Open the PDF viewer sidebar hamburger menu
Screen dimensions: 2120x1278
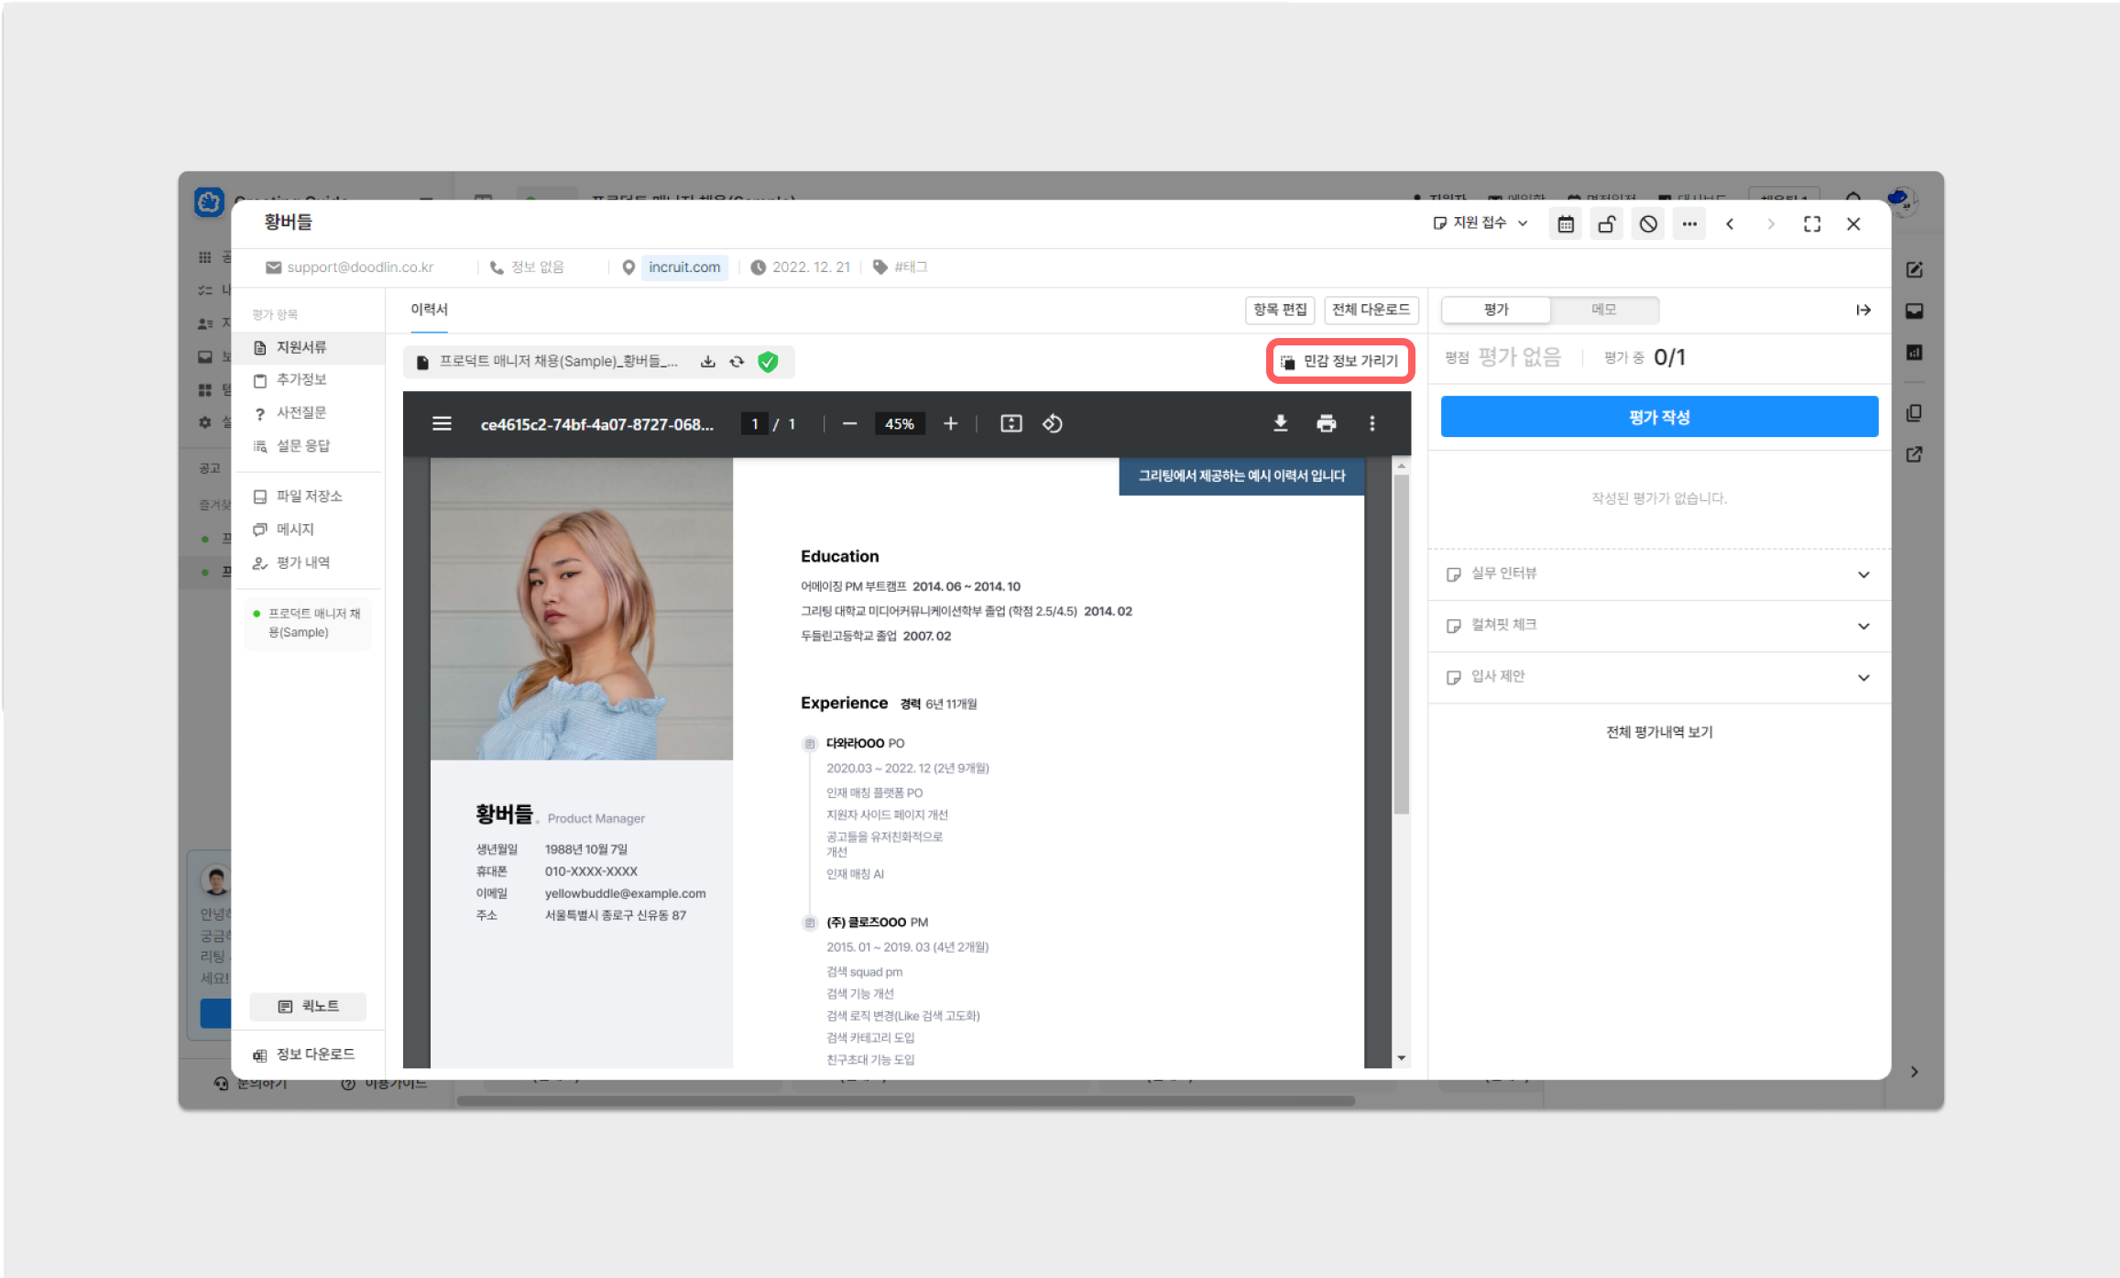(442, 423)
